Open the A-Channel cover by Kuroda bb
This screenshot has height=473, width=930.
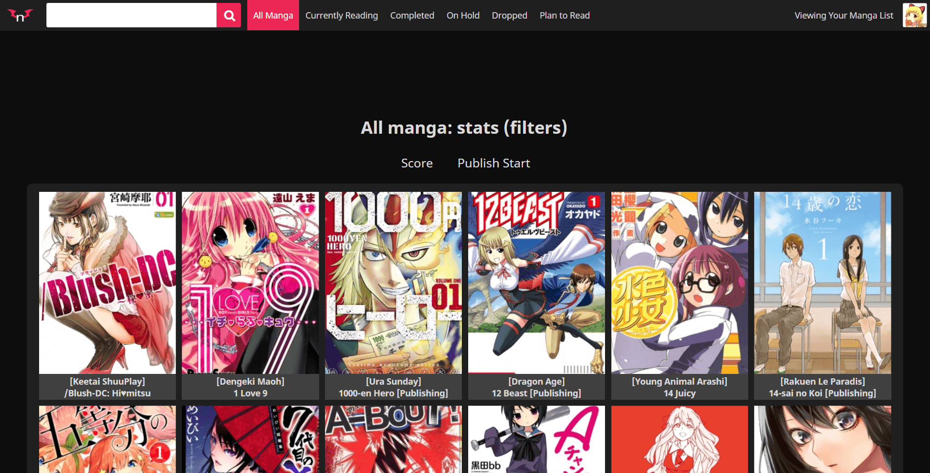click(537, 439)
